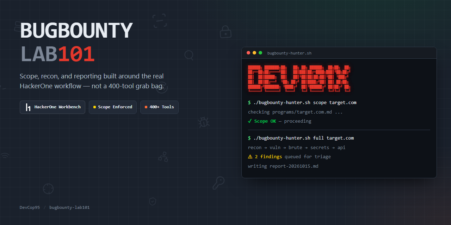Open the 400+ Tools badge
451x225 pixels.
tap(159, 107)
